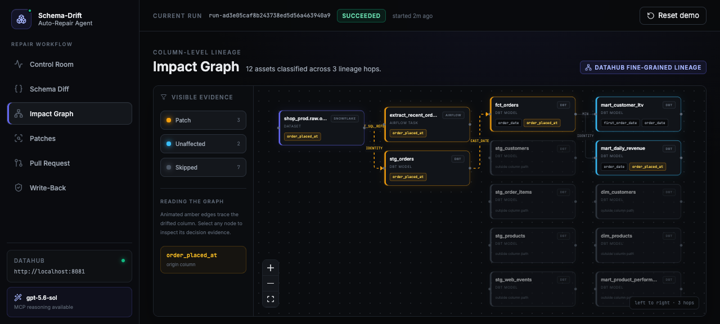Fit the graph to view

click(x=271, y=299)
